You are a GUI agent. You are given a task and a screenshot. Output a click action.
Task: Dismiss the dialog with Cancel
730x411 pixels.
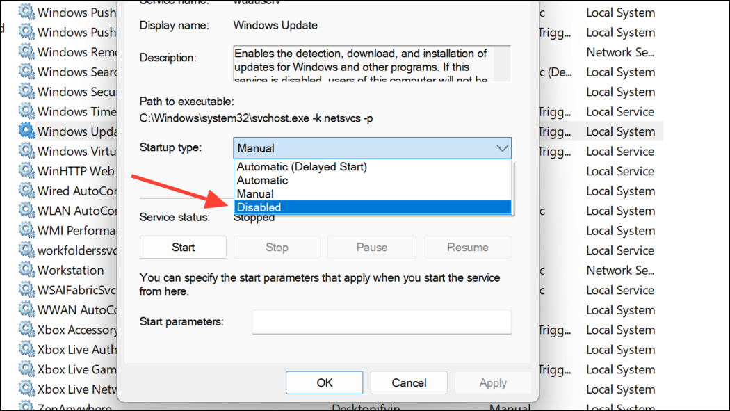tap(409, 382)
